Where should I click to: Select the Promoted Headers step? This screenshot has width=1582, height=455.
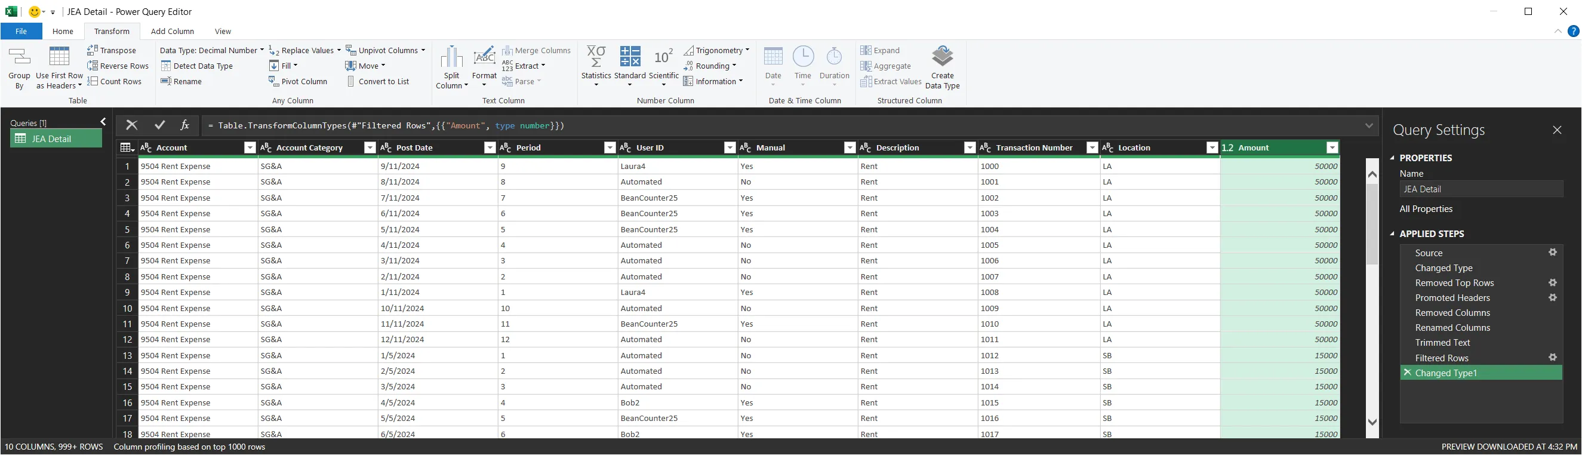point(1481,298)
